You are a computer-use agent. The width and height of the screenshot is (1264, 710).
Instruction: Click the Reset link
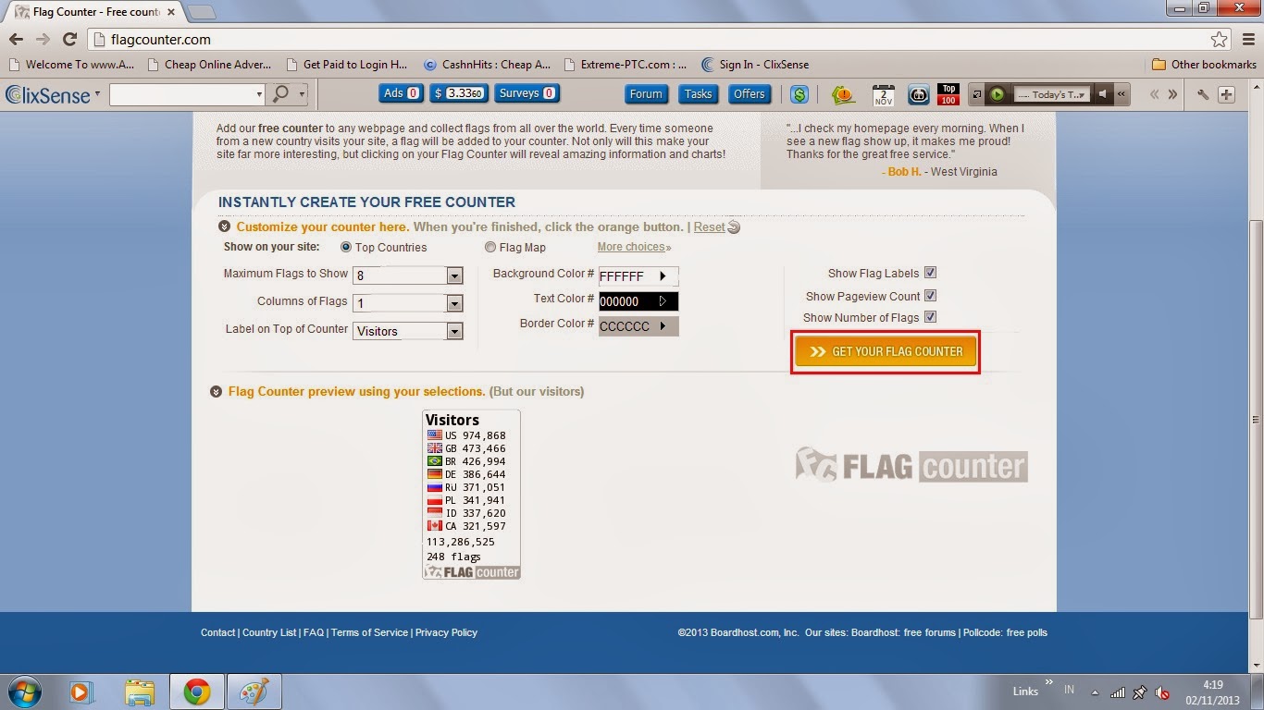coord(710,227)
